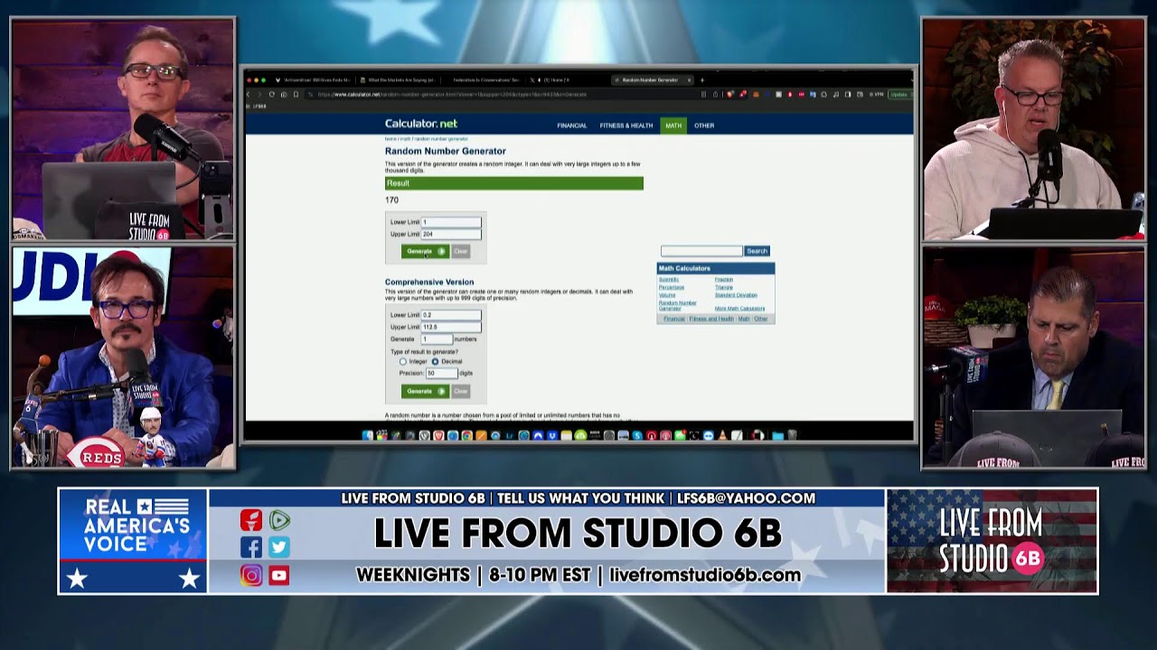Open the MATH menu item

(673, 125)
